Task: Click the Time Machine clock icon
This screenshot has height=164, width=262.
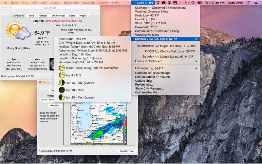Action: point(186,3)
